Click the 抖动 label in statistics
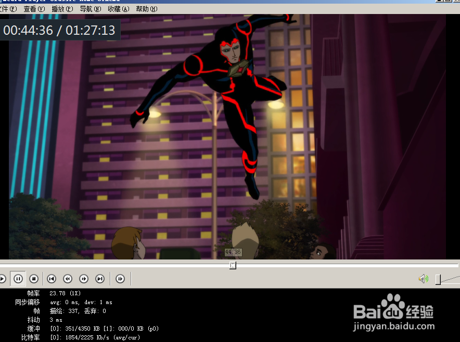The width and height of the screenshot is (460, 342). pos(33,320)
